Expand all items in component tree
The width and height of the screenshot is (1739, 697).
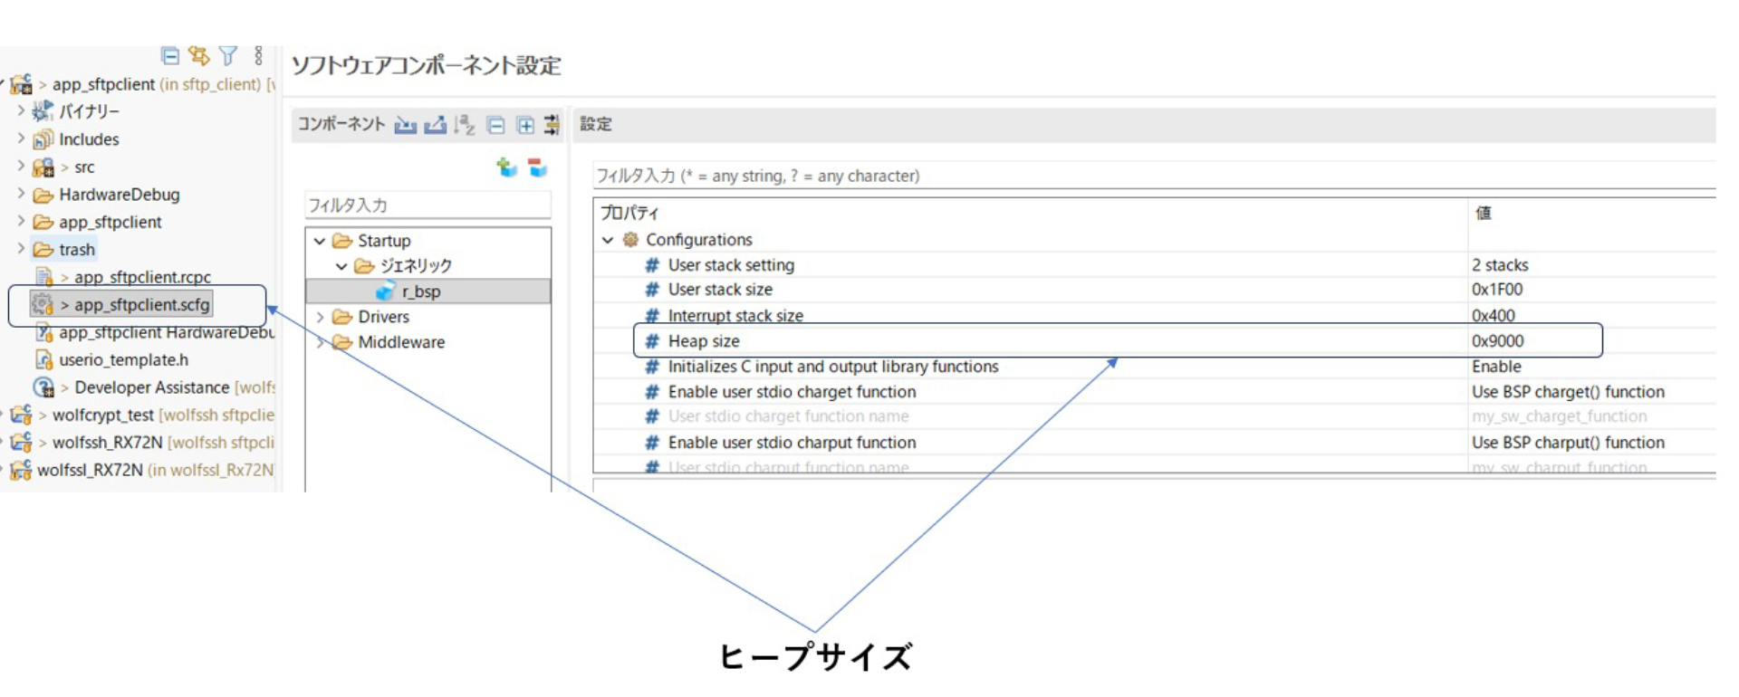point(525,125)
